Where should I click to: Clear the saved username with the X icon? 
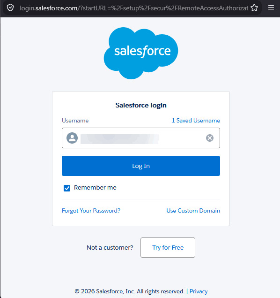pos(210,138)
